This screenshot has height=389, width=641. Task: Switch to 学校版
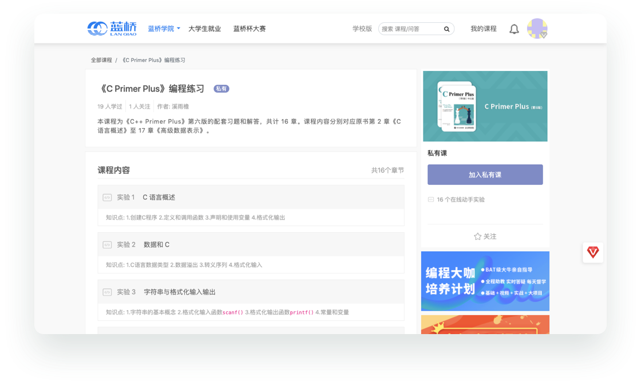[362, 29]
